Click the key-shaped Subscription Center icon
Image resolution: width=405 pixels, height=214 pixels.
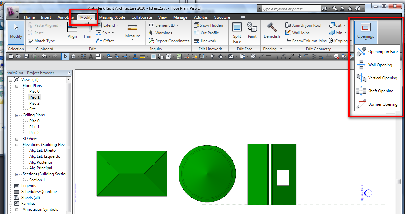coord(335,9)
